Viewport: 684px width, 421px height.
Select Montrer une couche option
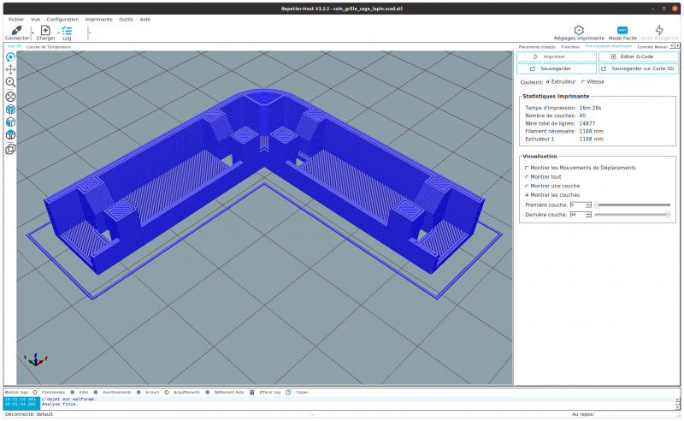pyautogui.click(x=527, y=186)
